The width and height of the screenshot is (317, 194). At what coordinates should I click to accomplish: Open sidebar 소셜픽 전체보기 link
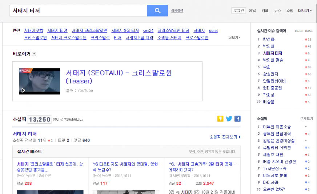[306, 119]
